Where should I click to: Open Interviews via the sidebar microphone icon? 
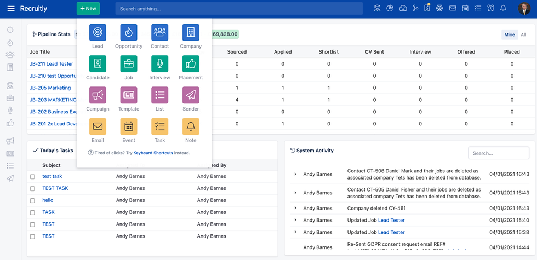pos(10,111)
